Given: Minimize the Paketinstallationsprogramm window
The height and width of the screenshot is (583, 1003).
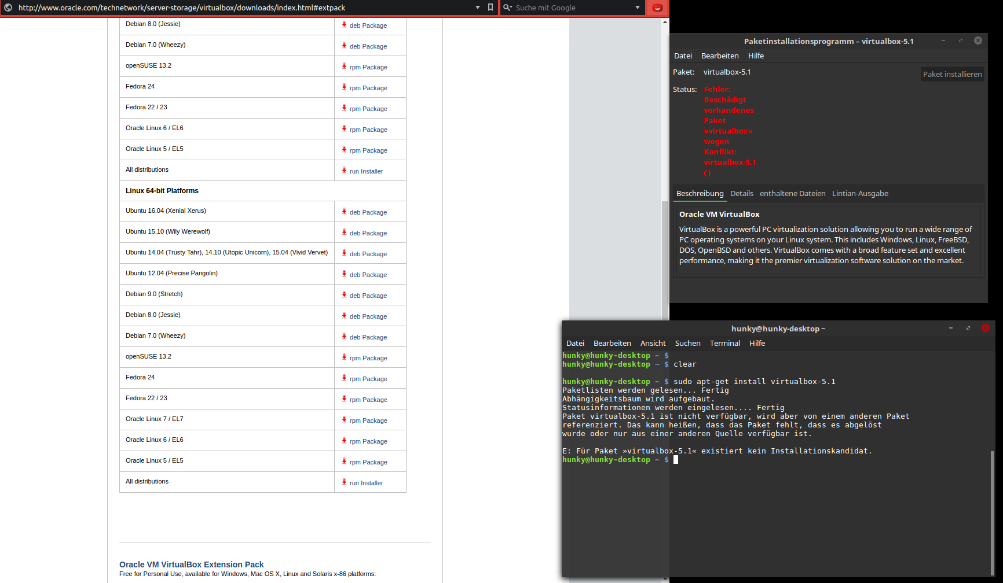Looking at the screenshot, I should (943, 40).
